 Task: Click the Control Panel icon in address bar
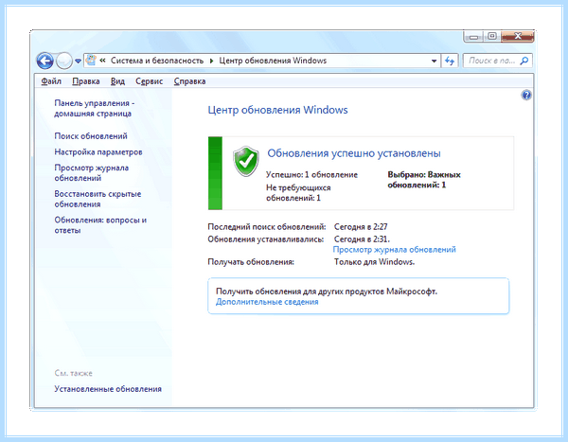pyautogui.click(x=91, y=61)
